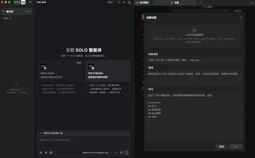Open the settings gear in top bar
This screenshot has width=255, height=158.
coord(124,2)
